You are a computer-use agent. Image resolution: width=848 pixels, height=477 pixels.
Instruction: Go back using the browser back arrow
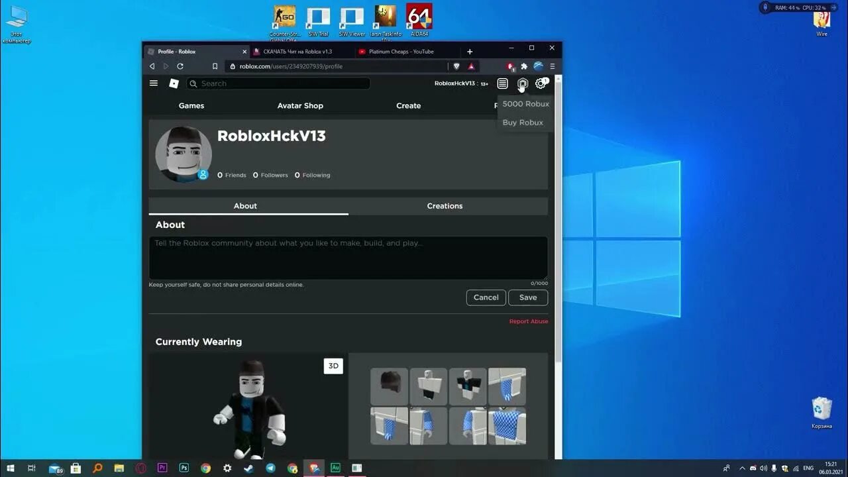pos(152,66)
